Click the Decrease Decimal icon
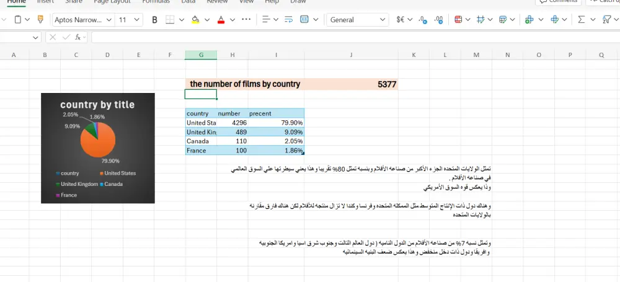This screenshot has width=620, height=282. tap(423, 20)
